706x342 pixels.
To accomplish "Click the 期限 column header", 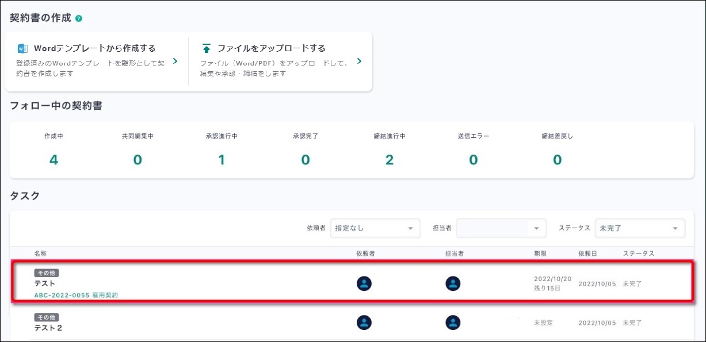I will click(x=540, y=253).
